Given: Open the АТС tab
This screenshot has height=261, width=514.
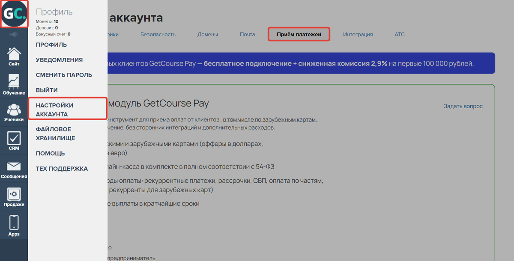Looking at the screenshot, I should point(399,34).
